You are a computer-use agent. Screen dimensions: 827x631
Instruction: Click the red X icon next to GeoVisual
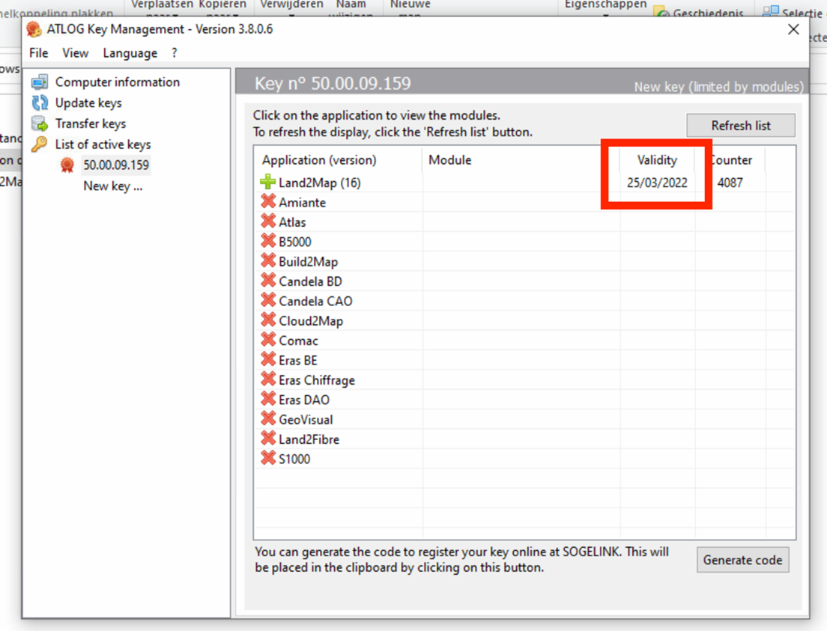click(268, 418)
